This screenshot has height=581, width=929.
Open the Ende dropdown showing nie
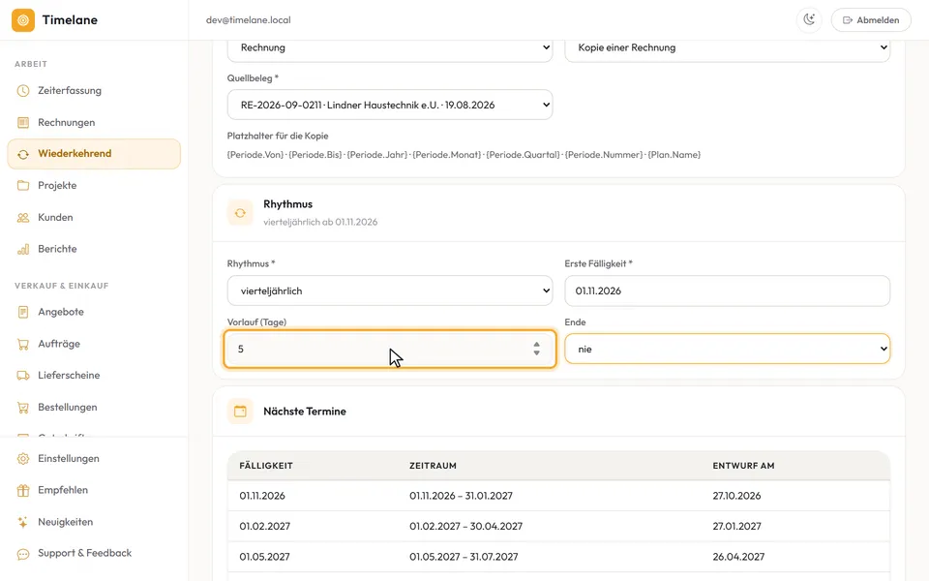727,349
